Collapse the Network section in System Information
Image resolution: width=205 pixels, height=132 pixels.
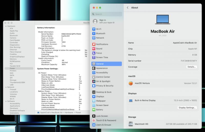click(x=6, y=87)
